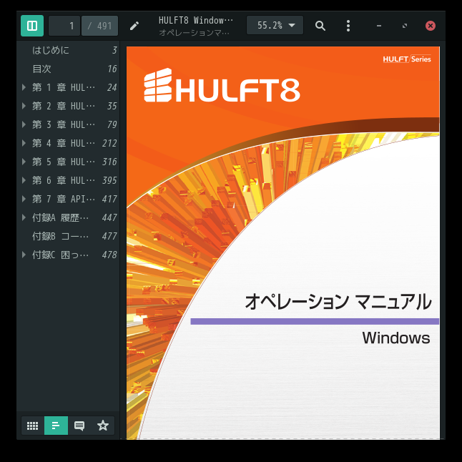Maximize the document viewer window

click(405, 26)
